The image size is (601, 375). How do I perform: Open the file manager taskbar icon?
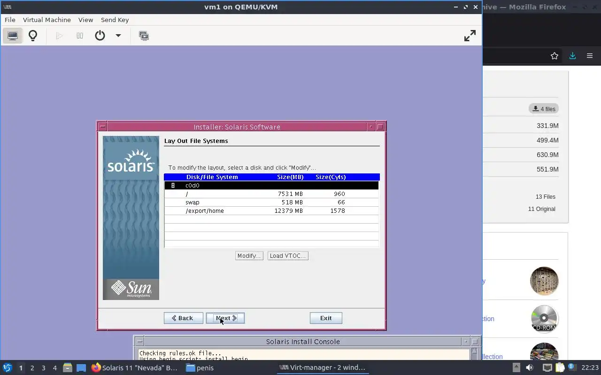tap(68, 368)
